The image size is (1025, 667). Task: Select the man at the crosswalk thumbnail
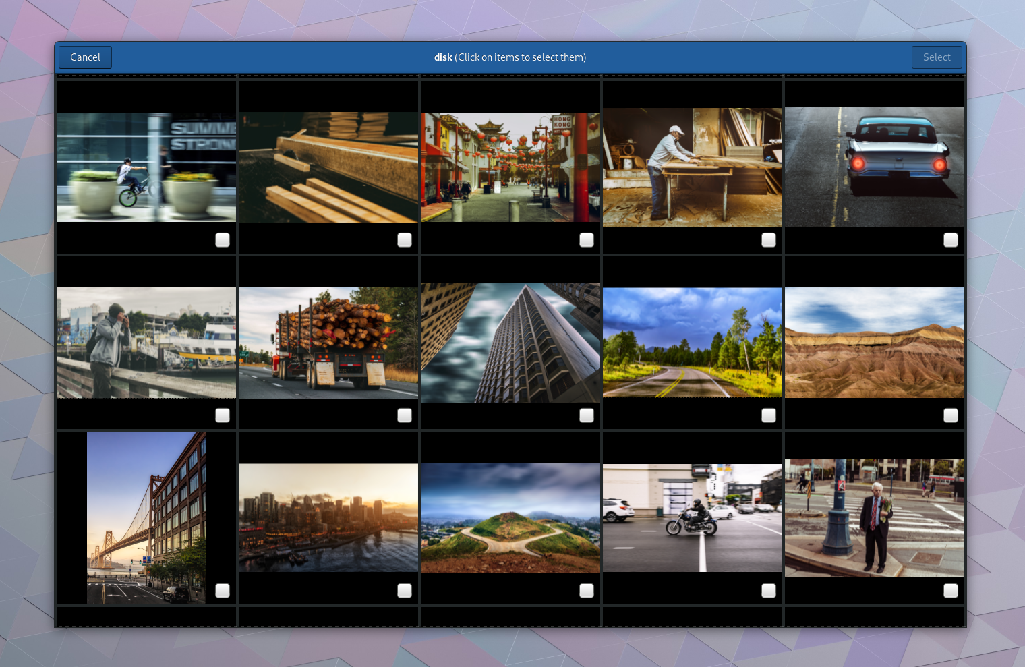tap(874, 517)
